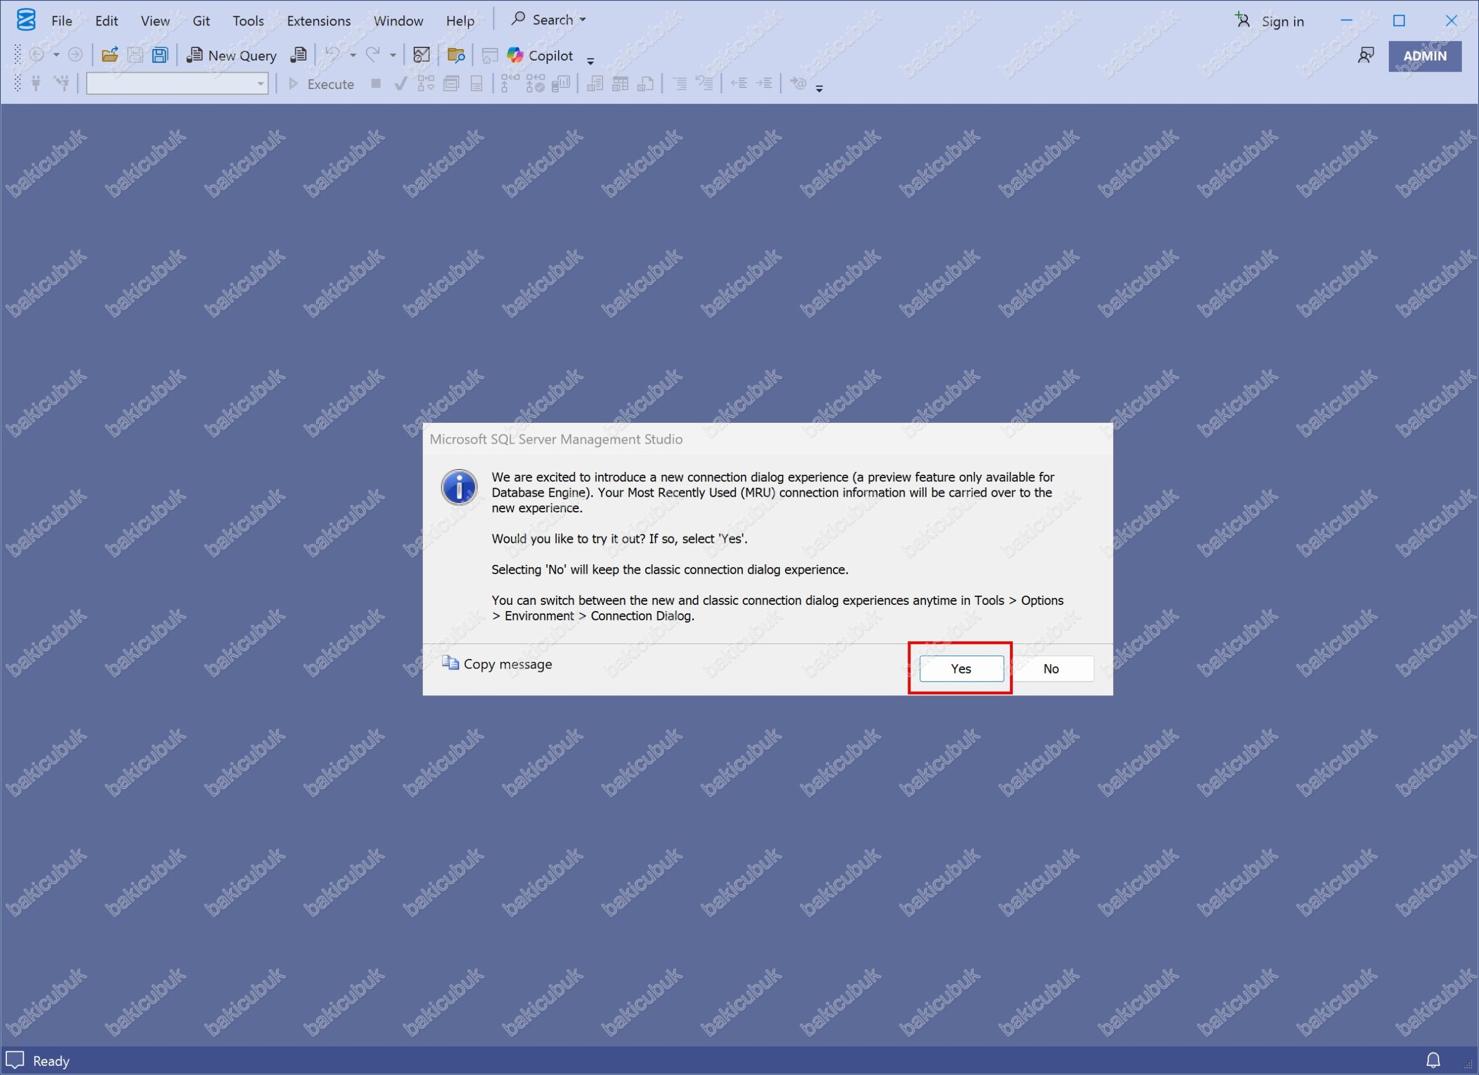Click the Cancel Executing Query stop icon
The image size is (1479, 1075).
pos(376,83)
